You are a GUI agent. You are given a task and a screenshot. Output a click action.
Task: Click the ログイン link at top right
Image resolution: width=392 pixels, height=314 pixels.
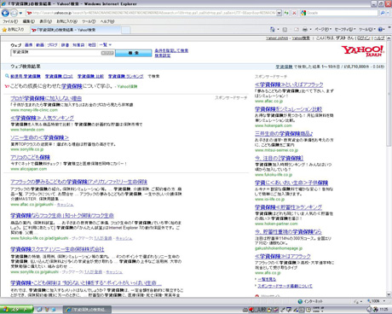tap(364, 38)
